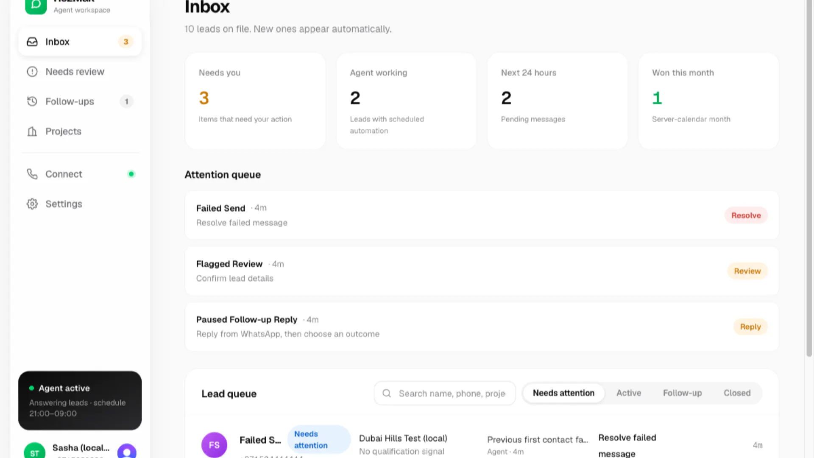The width and height of the screenshot is (814, 458).
Task: Open the Needs you summary card
Action: (x=255, y=101)
